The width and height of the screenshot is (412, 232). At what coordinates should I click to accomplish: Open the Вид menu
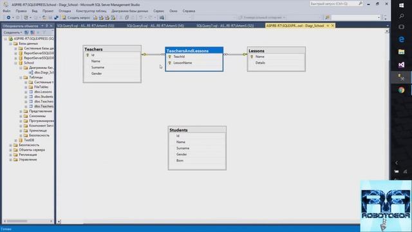pos(34,11)
